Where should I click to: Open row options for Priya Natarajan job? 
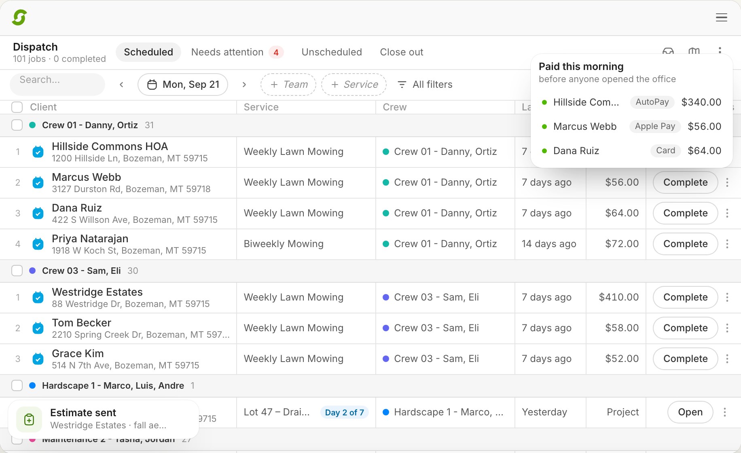[727, 244]
